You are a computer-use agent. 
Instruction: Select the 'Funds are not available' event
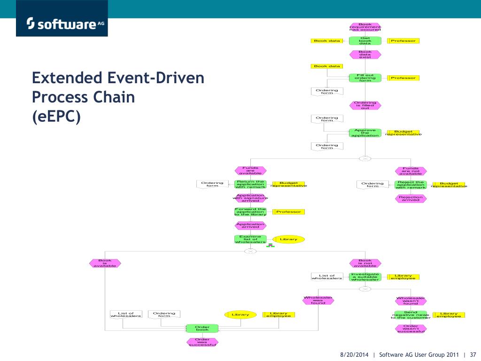[x=411, y=171]
